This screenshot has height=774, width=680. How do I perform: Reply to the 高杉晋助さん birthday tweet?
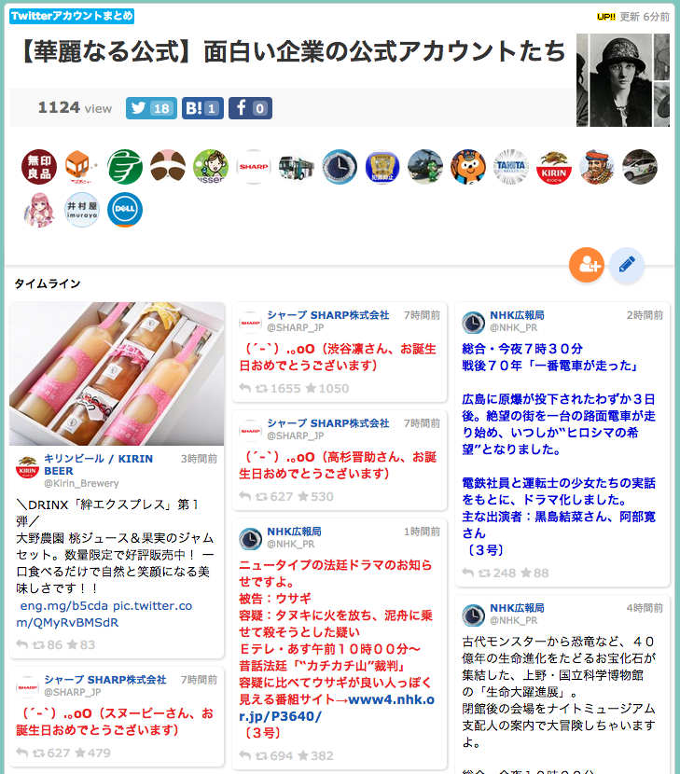(x=245, y=497)
